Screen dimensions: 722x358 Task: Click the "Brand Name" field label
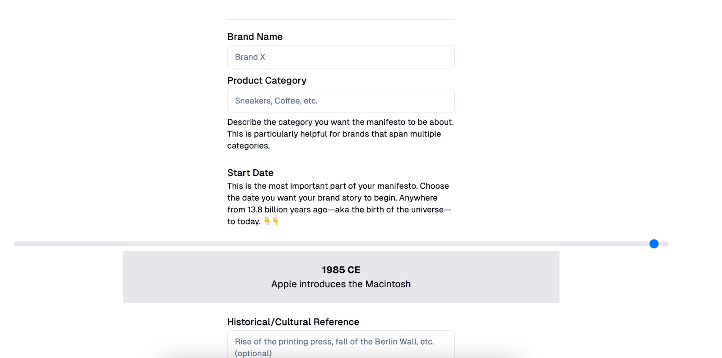tap(255, 37)
